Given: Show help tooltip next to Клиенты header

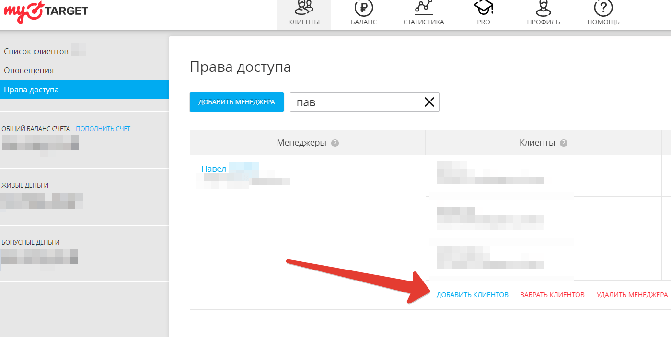Looking at the screenshot, I should pyautogui.click(x=564, y=143).
